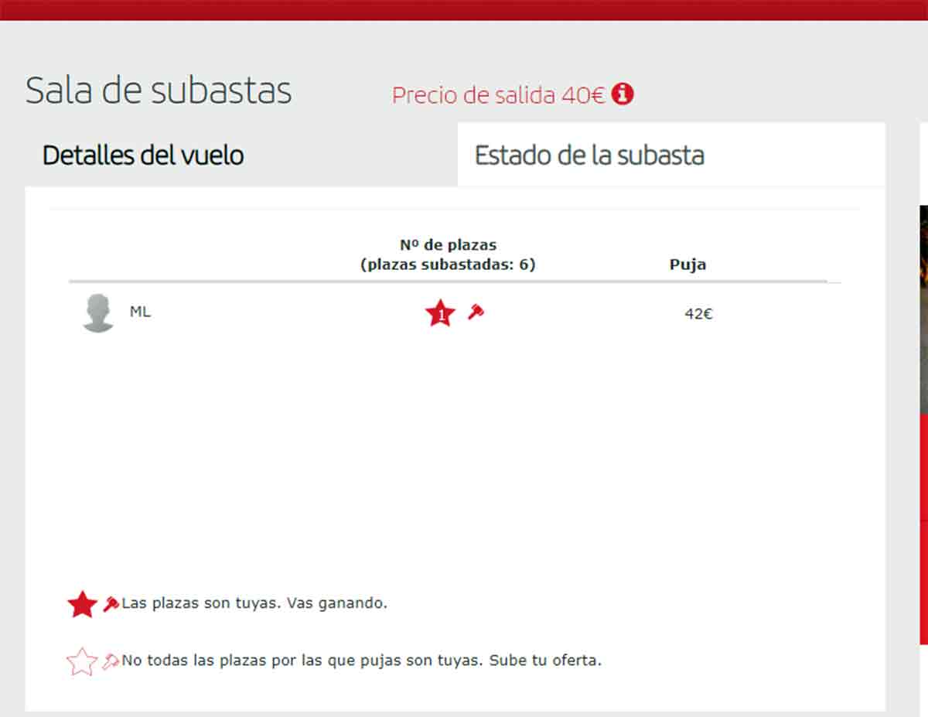Click the info icon beside Precio de salida
Image resolution: width=928 pixels, height=717 pixels.
pos(623,94)
